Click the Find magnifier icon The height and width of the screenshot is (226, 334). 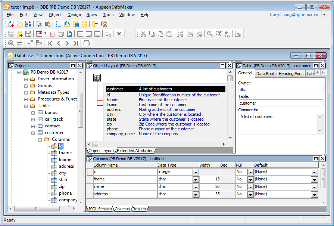coord(210,34)
